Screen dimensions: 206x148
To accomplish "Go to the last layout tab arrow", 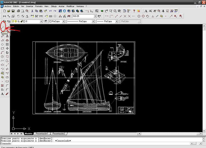I will [21, 134].
